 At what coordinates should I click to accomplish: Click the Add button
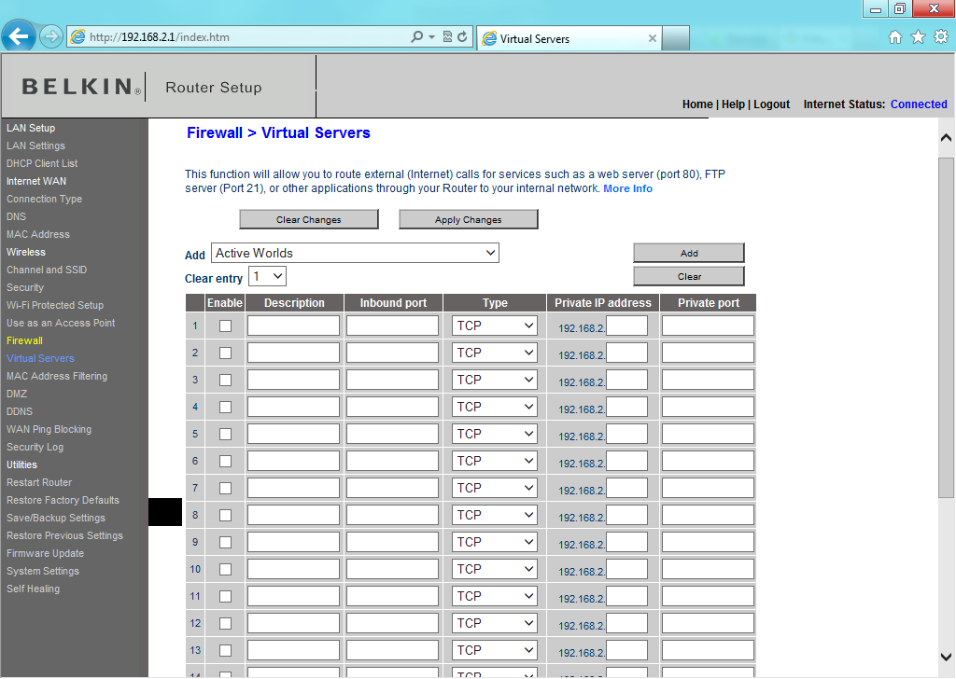pyautogui.click(x=689, y=253)
